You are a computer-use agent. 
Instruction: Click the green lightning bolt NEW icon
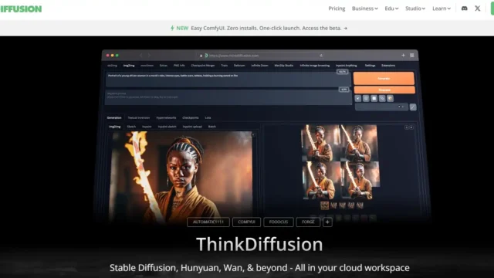[x=172, y=28]
